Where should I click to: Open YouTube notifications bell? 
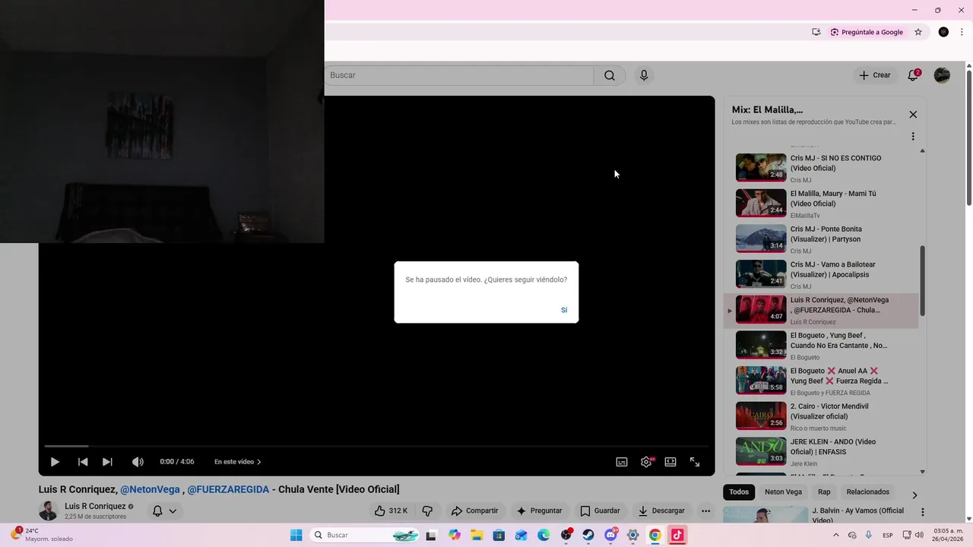click(x=914, y=75)
